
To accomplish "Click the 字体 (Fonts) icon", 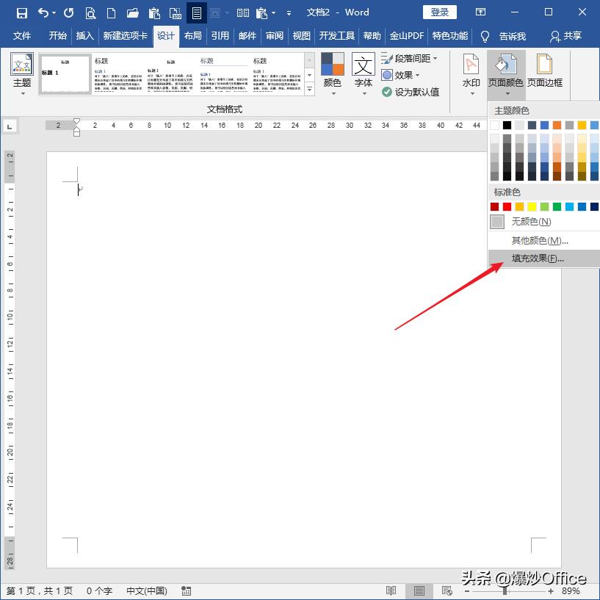I will click(363, 73).
